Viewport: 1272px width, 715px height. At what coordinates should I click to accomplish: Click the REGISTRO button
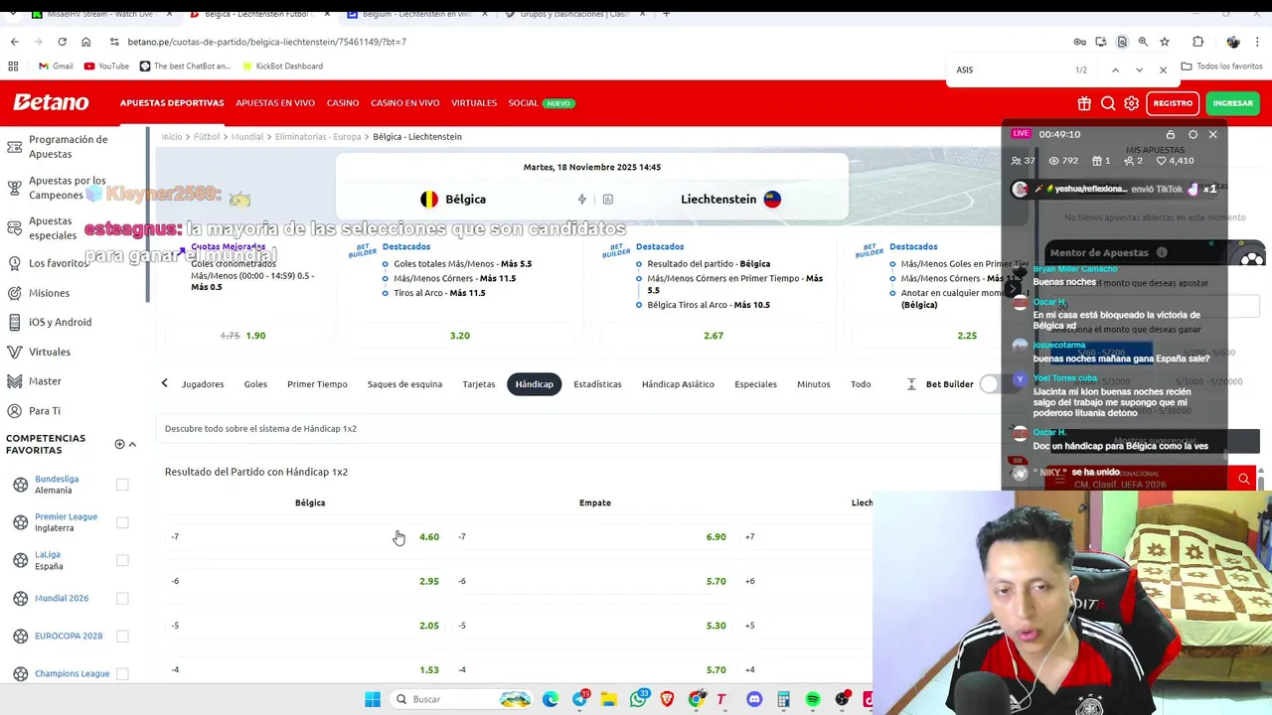[1173, 103]
